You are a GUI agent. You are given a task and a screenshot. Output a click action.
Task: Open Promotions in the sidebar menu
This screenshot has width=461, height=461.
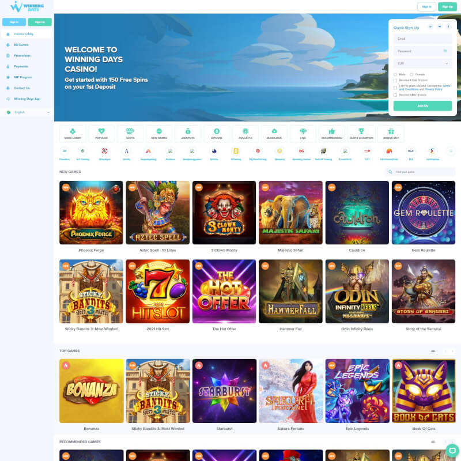pyautogui.click(x=22, y=55)
